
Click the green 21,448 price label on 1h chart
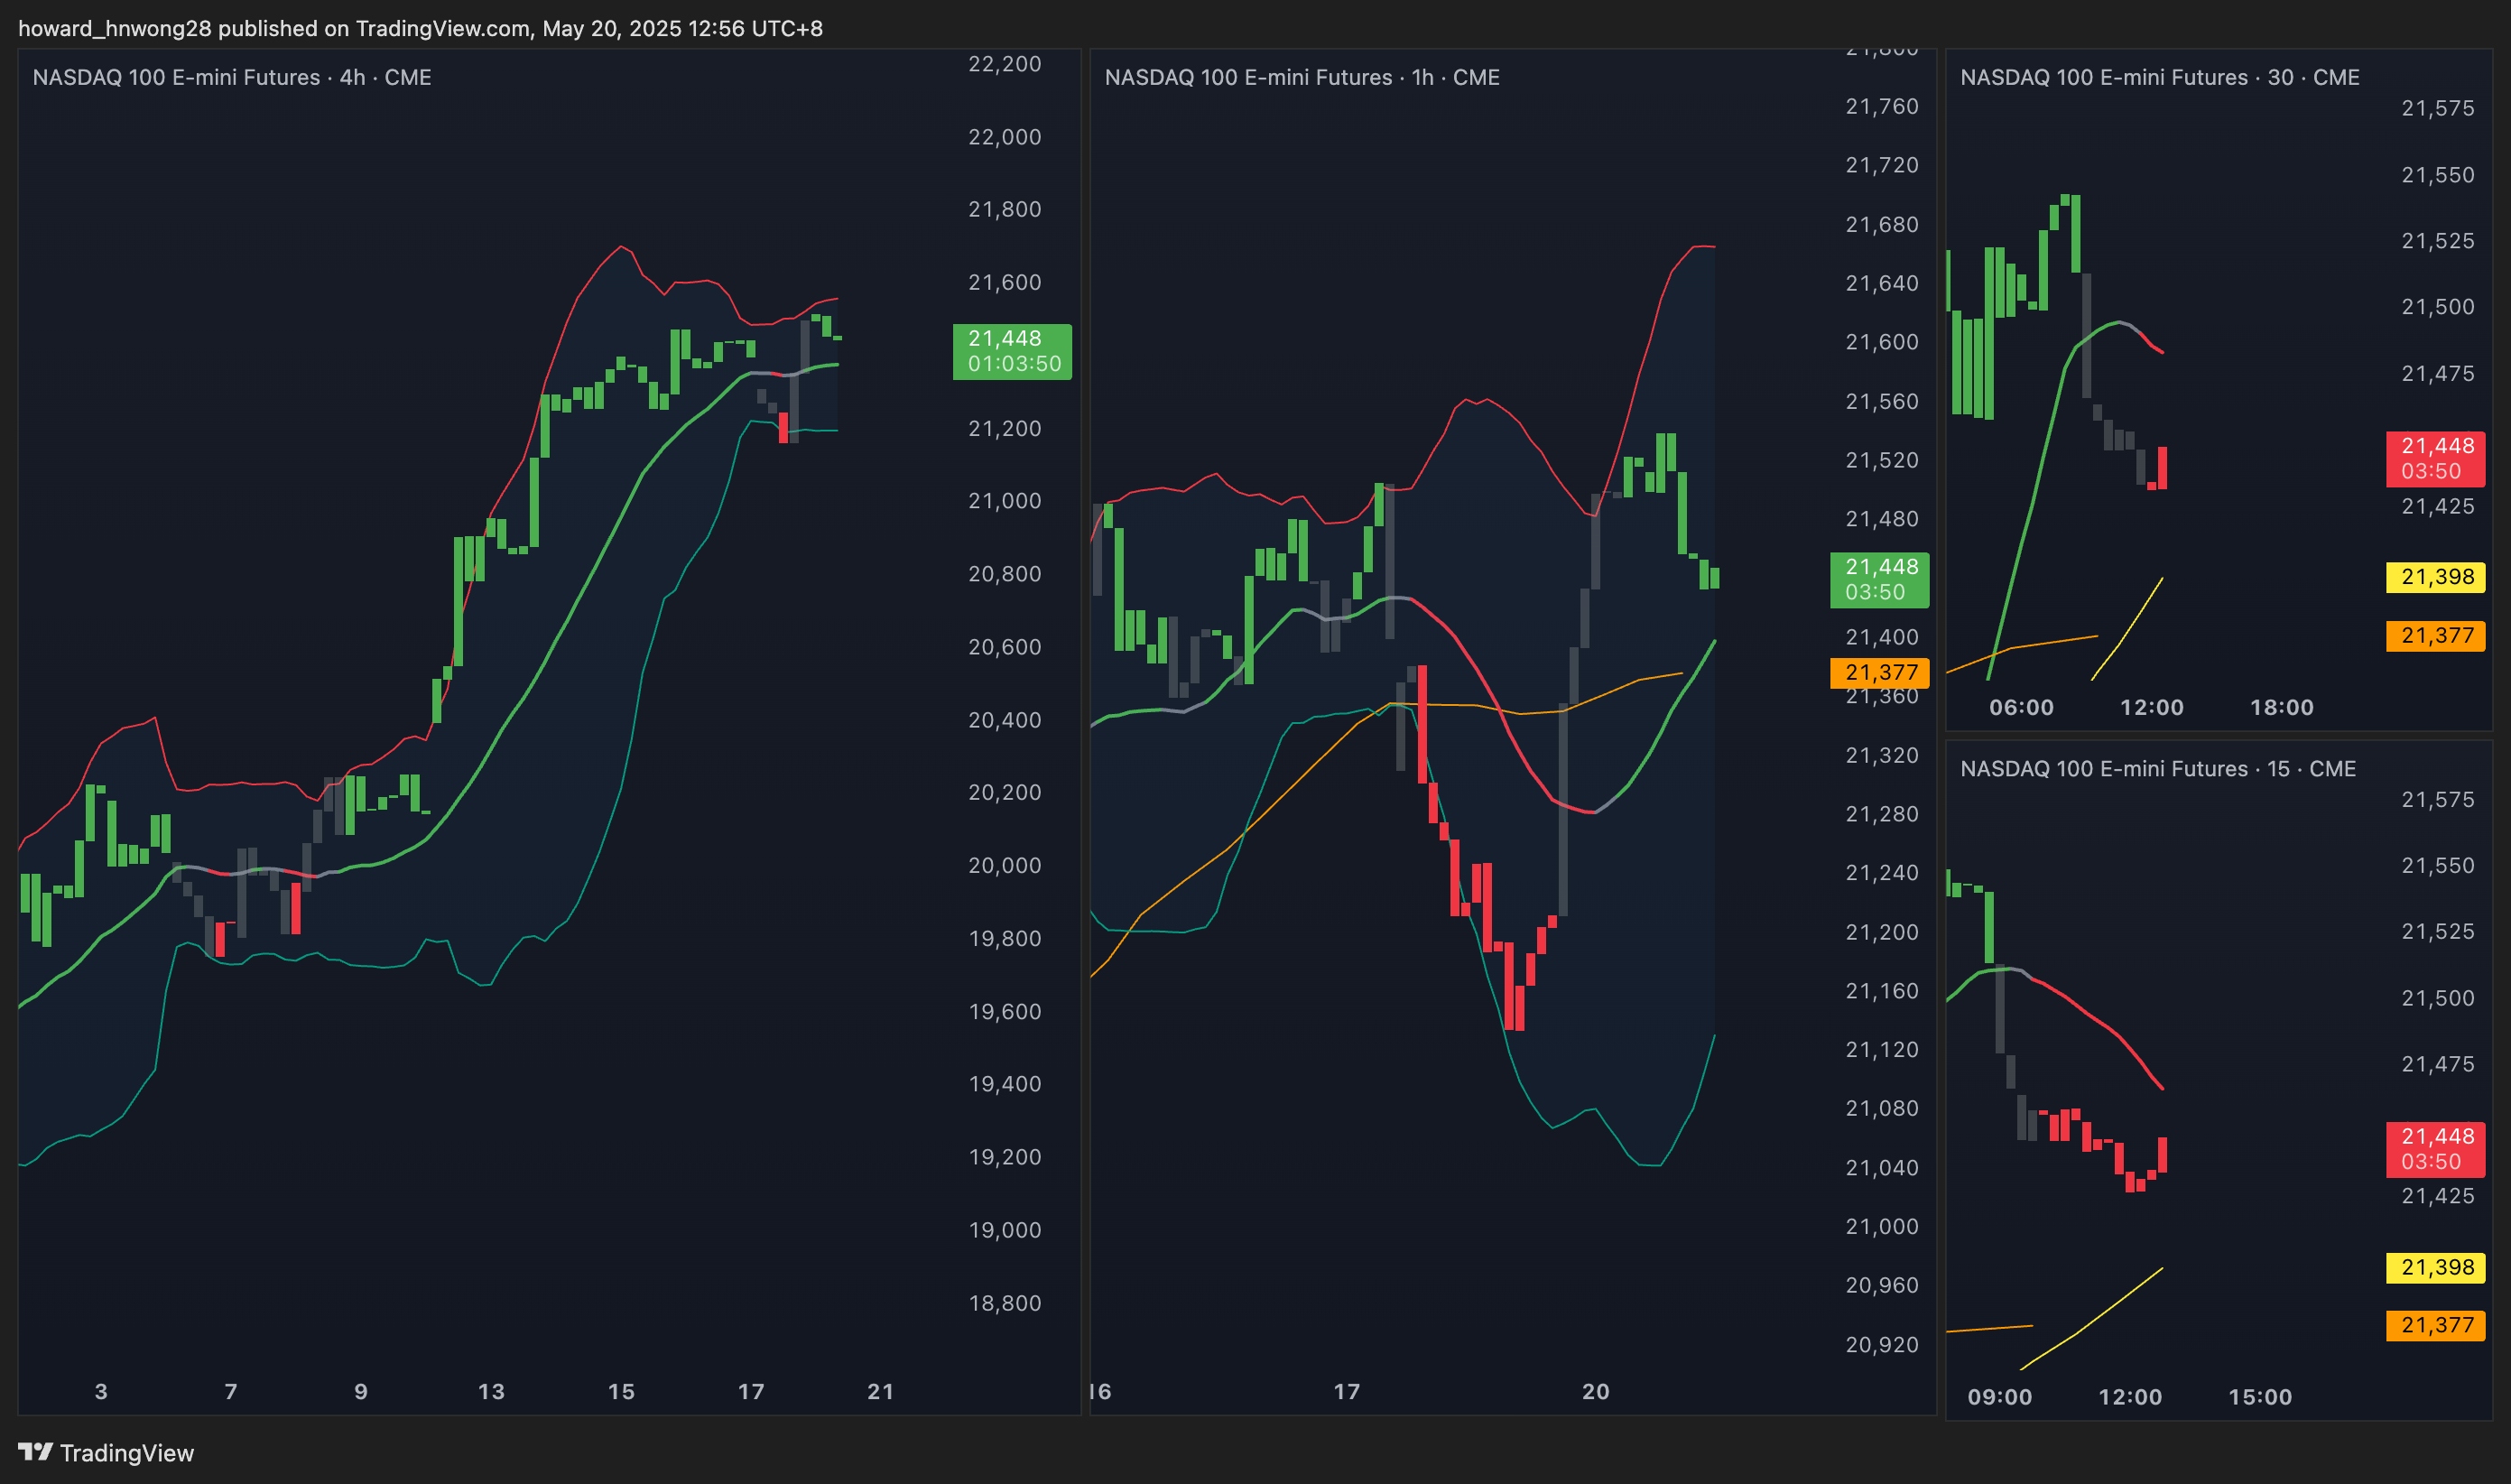1878,579
